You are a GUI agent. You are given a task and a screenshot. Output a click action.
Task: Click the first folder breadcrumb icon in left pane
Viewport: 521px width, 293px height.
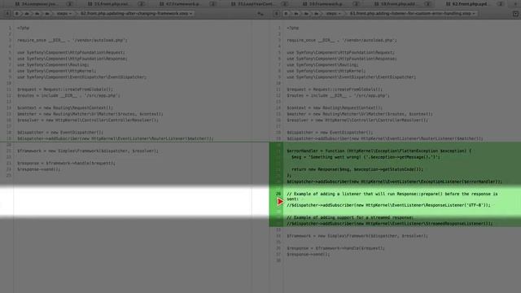click(x=17, y=14)
